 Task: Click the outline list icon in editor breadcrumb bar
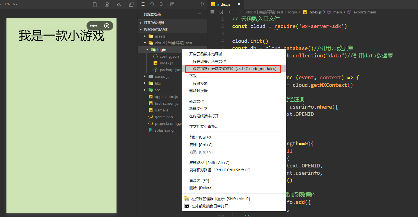tap(212, 12)
